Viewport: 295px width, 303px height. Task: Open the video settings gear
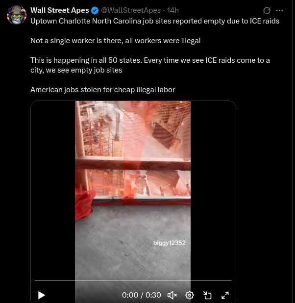tap(190, 295)
